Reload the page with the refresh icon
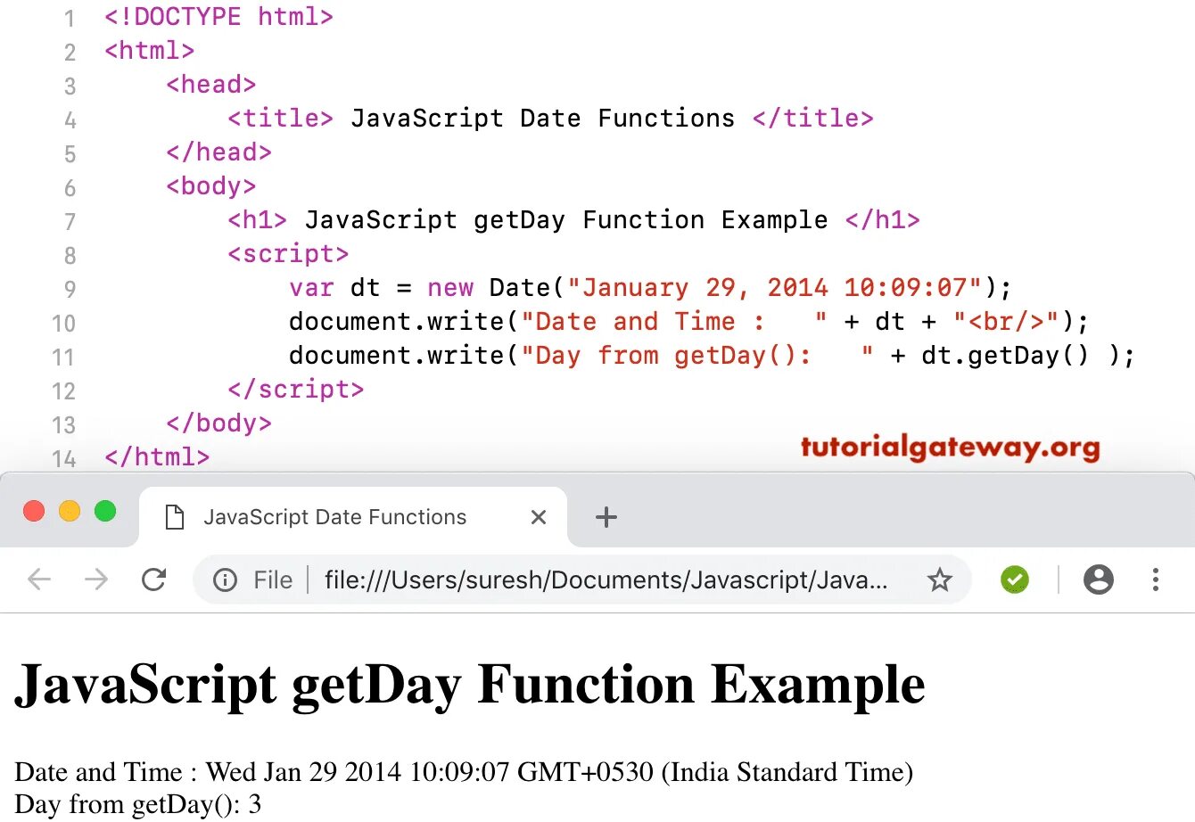The height and width of the screenshot is (822, 1195). point(154,580)
